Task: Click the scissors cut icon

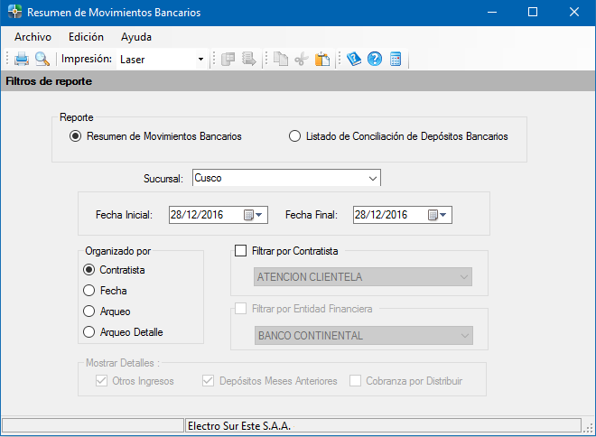Action: tap(302, 60)
